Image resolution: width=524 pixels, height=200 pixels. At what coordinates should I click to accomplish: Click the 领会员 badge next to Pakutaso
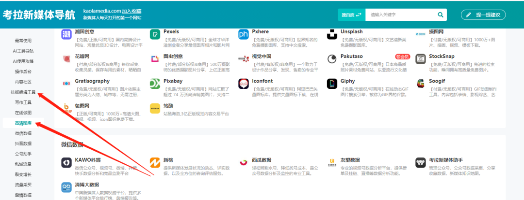click(402, 57)
